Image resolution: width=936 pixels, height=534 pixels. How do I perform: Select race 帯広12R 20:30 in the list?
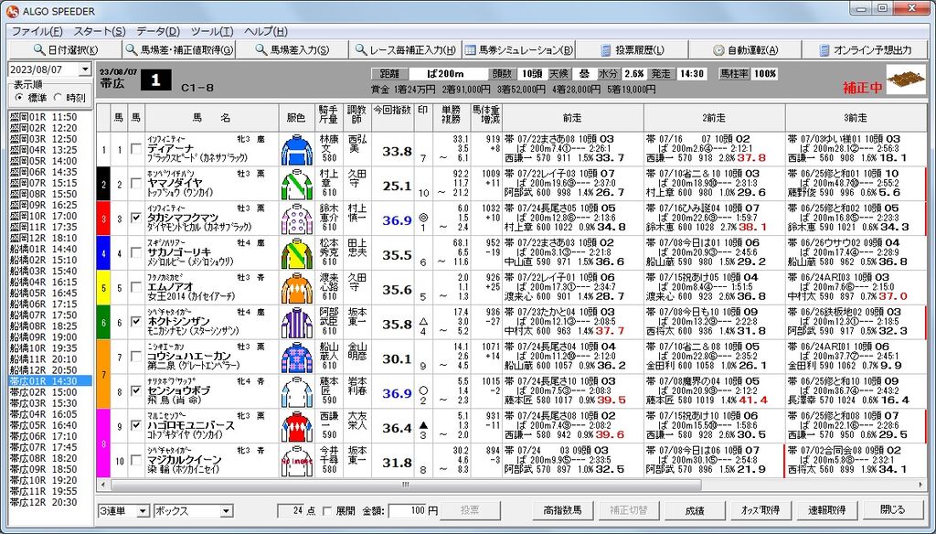[x=50, y=502]
